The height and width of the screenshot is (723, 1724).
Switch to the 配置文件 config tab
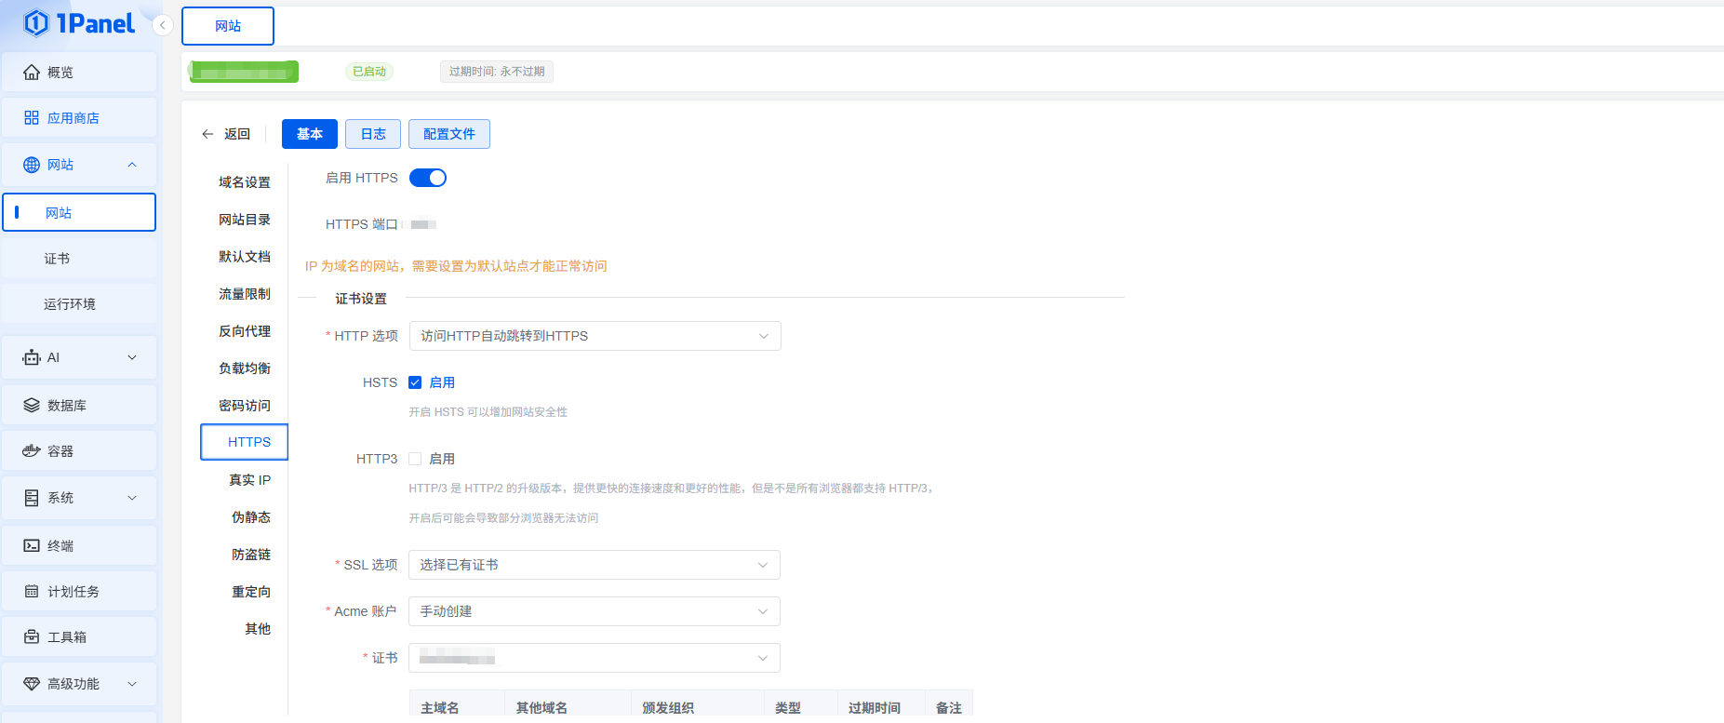point(448,134)
